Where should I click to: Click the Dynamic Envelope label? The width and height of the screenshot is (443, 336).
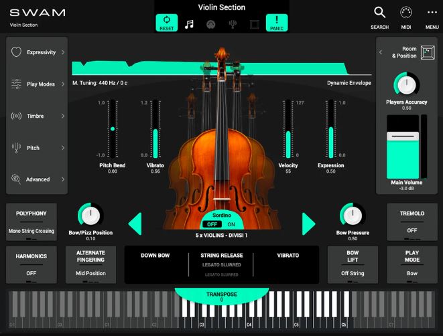(349, 83)
